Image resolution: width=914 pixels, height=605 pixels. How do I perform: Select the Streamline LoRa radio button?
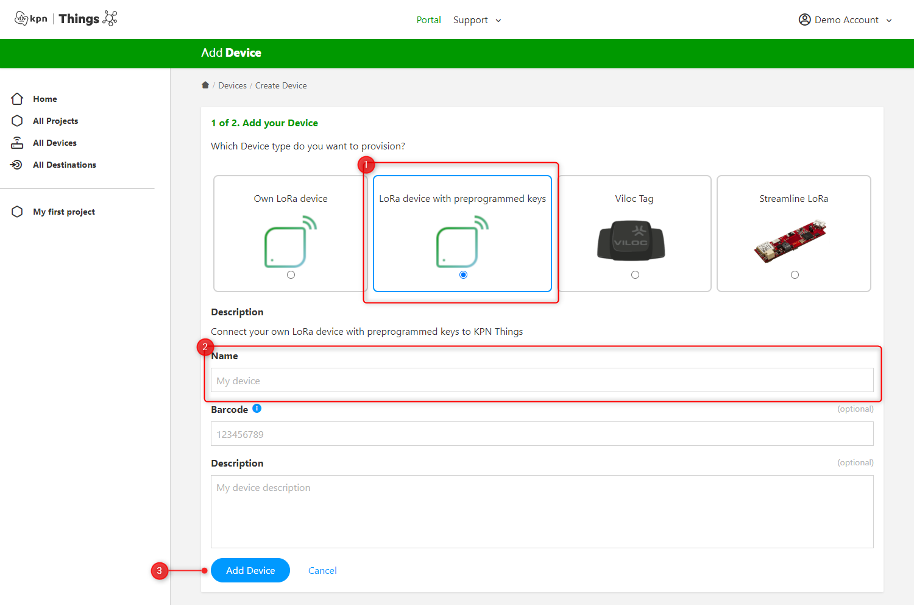[795, 275]
